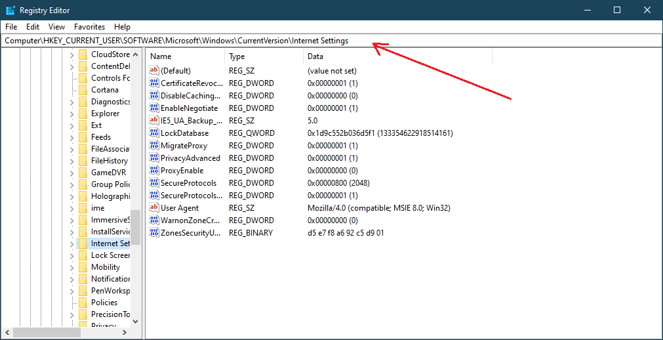
Task: Click the Explorer folder icon
Action: click(83, 114)
